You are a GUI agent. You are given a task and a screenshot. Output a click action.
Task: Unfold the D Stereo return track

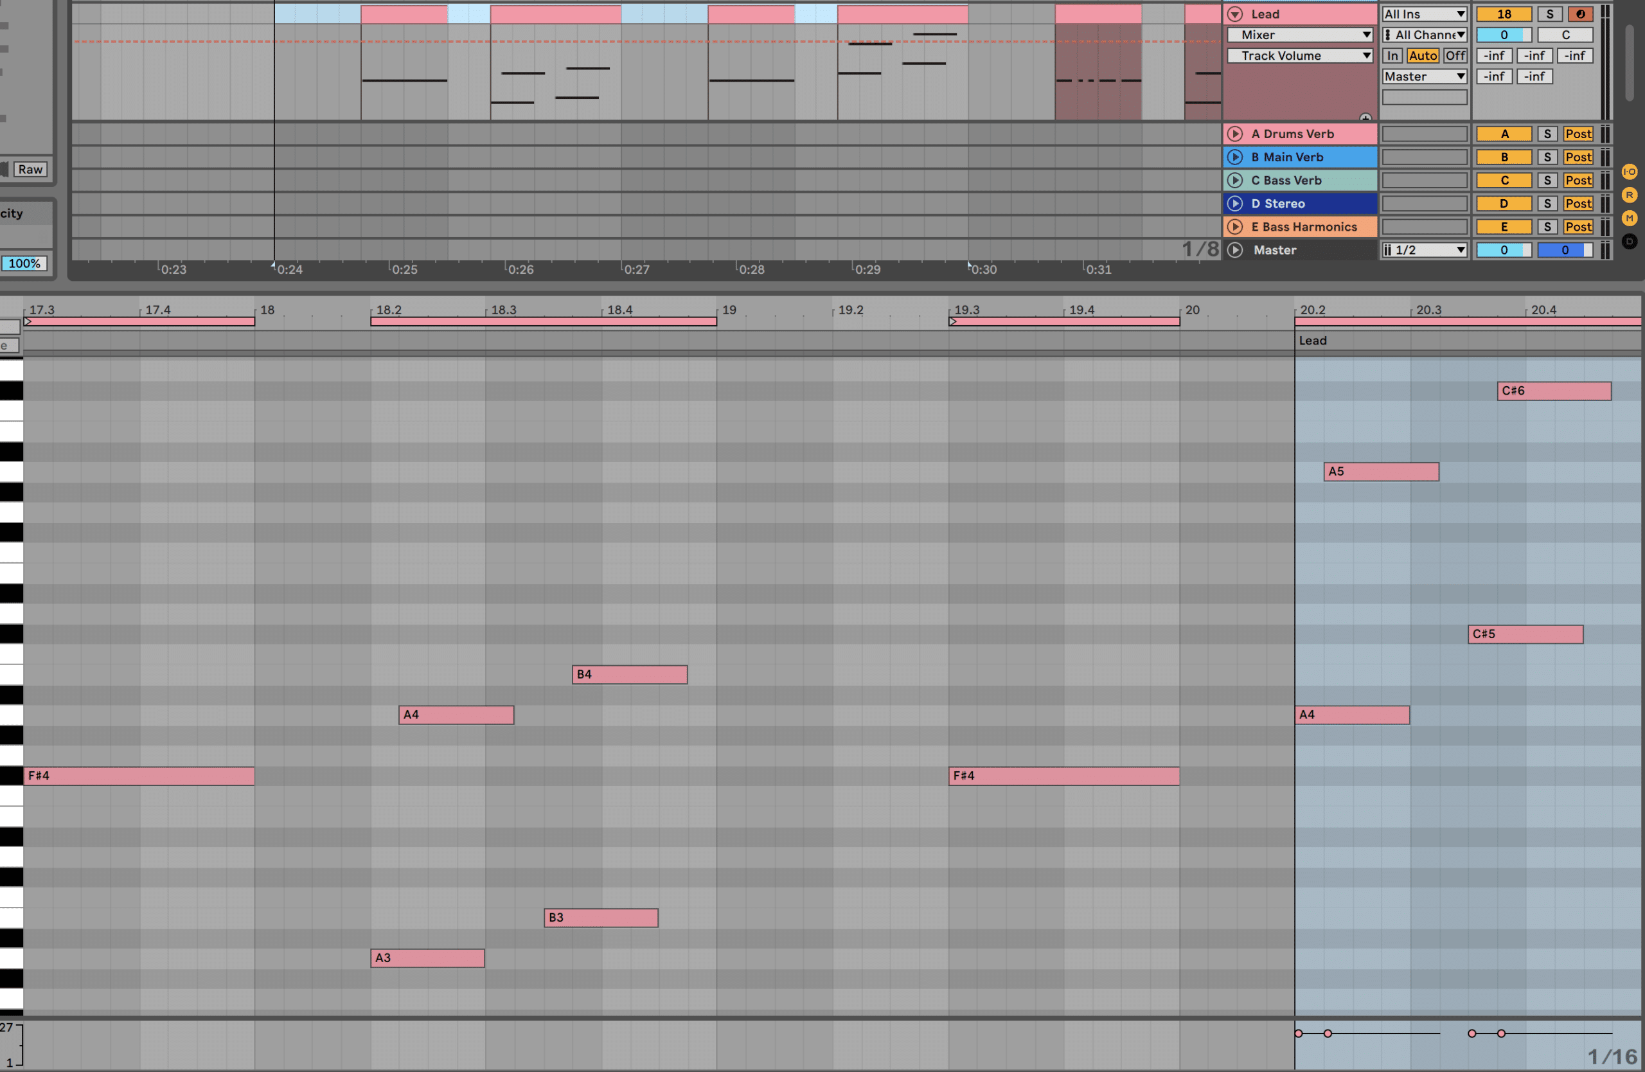1235,204
